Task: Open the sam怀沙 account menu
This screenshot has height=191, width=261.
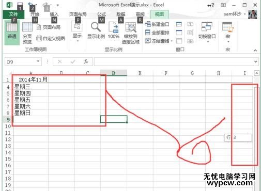Action: (235, 14)
